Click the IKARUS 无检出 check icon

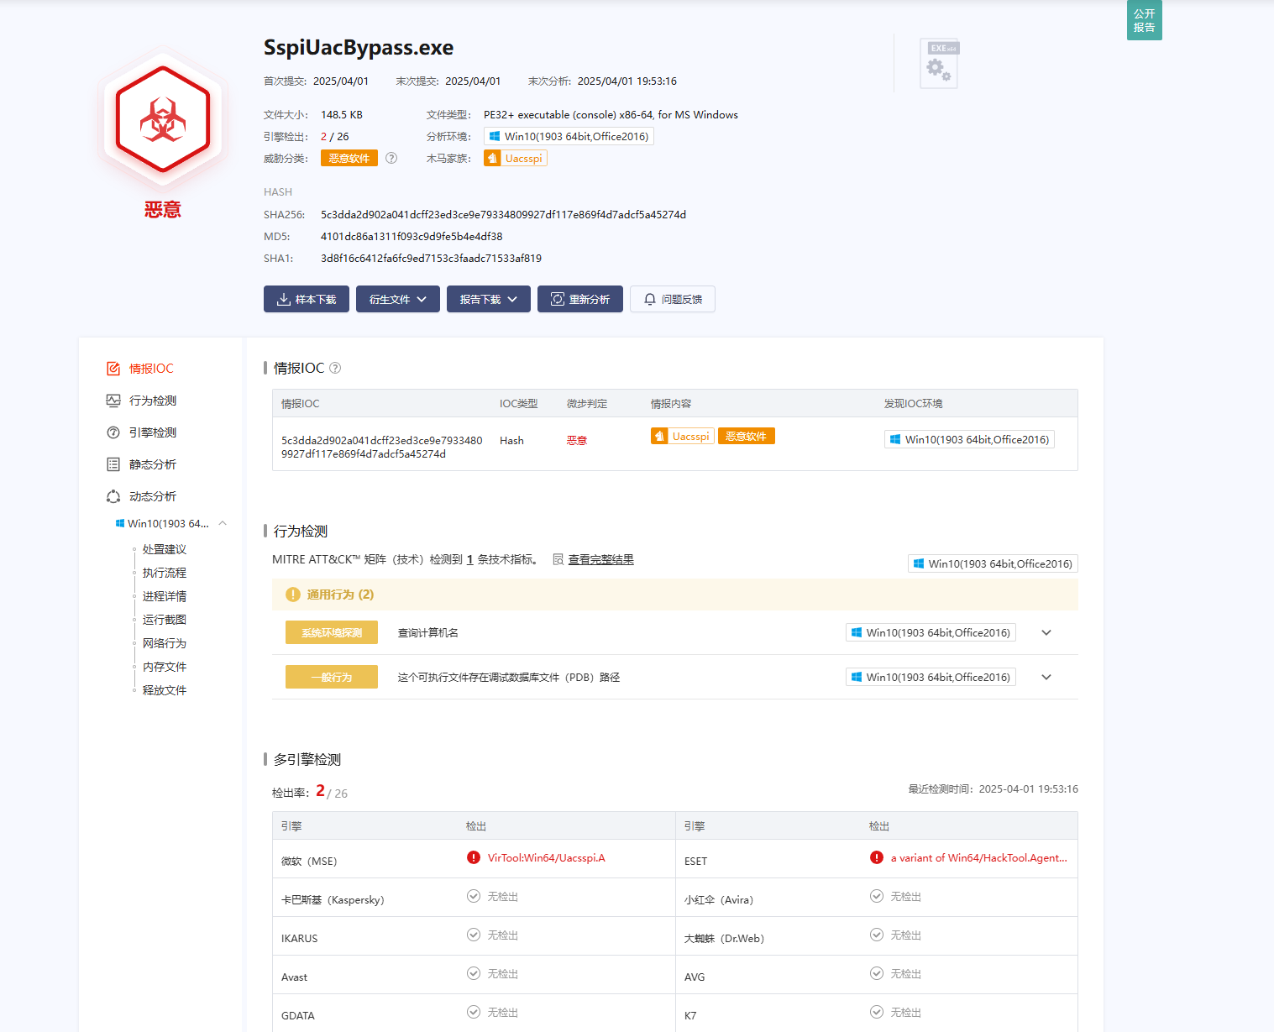click(x=474, y=935)
